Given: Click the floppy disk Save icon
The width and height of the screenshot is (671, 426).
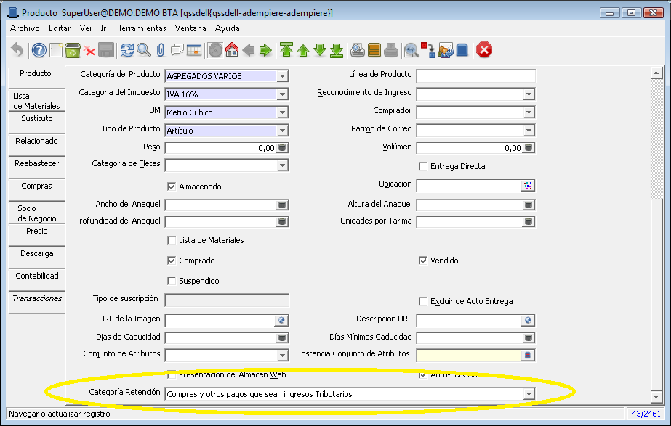Looking at the screenshot, I should tap(106, 50).
